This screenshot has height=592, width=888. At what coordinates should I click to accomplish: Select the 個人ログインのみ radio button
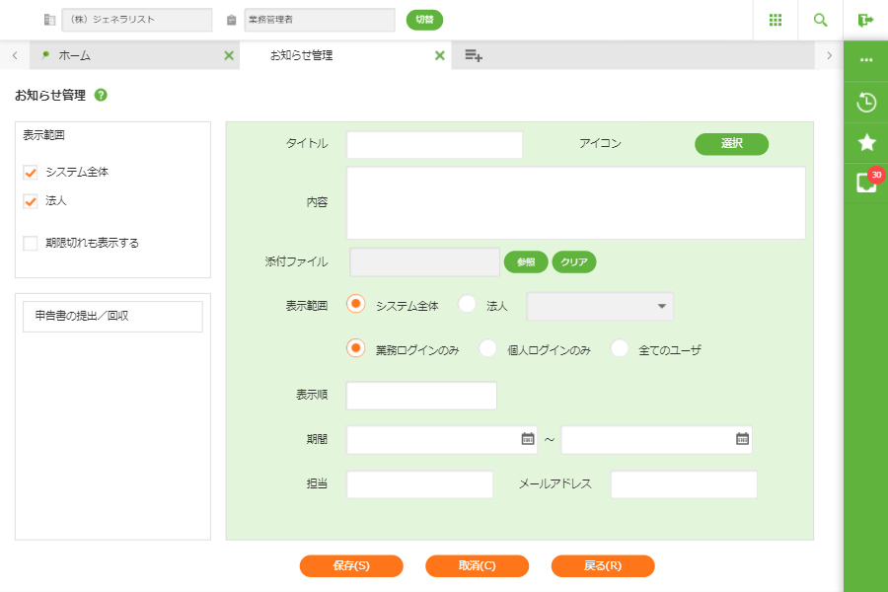point(487,348)
